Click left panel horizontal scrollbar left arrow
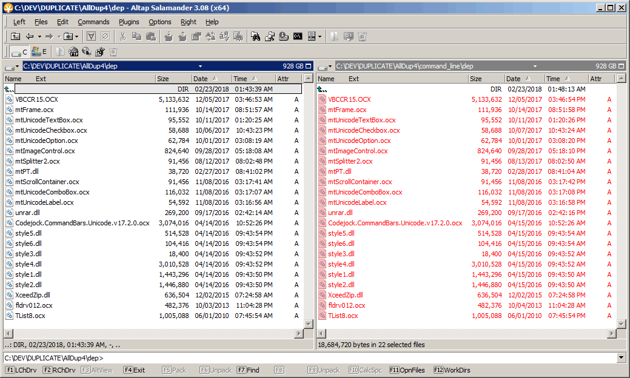This screenshot has width=630, height=378. click(x=8, y=333)
